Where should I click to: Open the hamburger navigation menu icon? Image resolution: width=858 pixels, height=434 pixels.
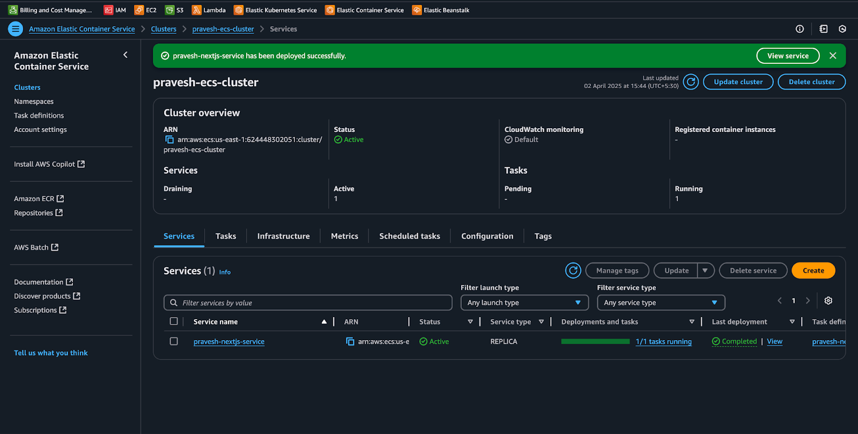point(16,29)
